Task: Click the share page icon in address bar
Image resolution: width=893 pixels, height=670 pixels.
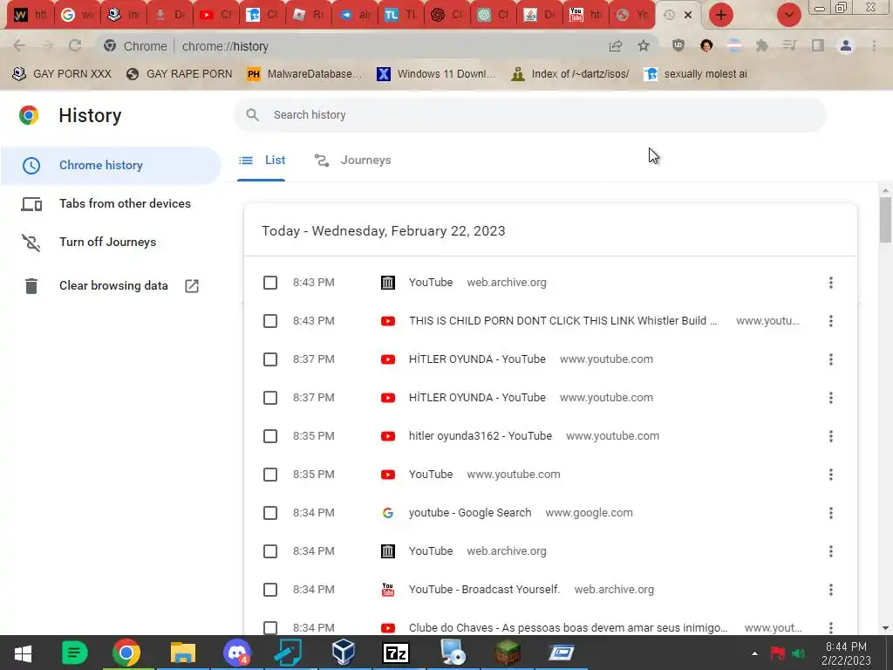Action: [x=616, y=46]
